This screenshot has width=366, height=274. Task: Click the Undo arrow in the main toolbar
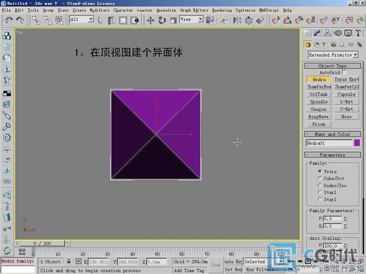point(8,20)
